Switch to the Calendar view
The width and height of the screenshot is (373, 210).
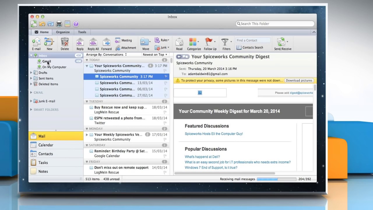pyautogui.click(x=56, y=145)
